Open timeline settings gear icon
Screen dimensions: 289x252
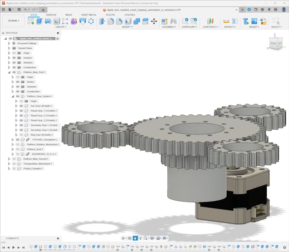click(285, 247)
